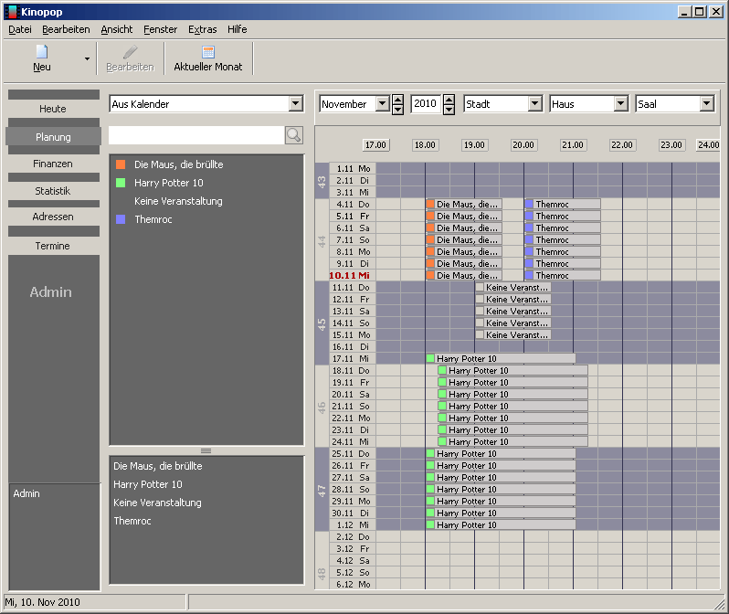Click the Neu new document icon
729x614 pixels.
tap(41, 52)
